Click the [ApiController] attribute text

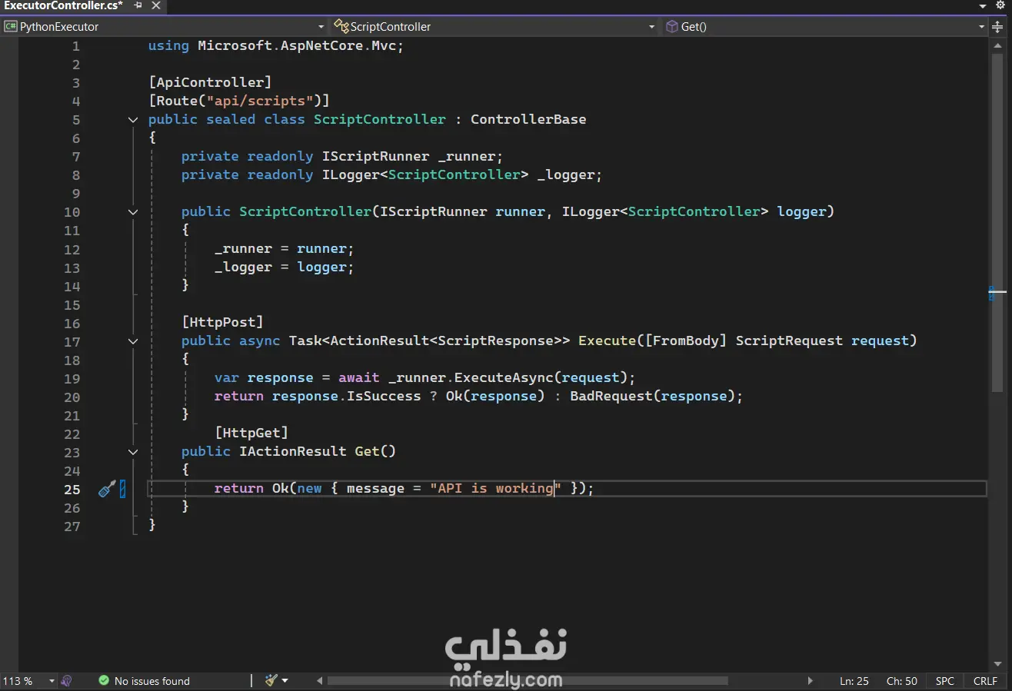coord(210,82)
